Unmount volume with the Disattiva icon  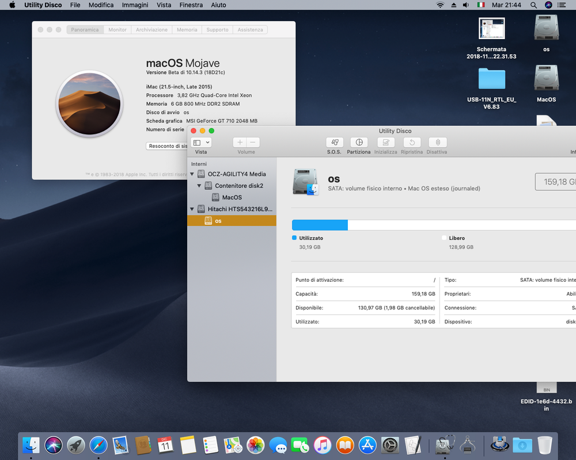coord(438,143)
